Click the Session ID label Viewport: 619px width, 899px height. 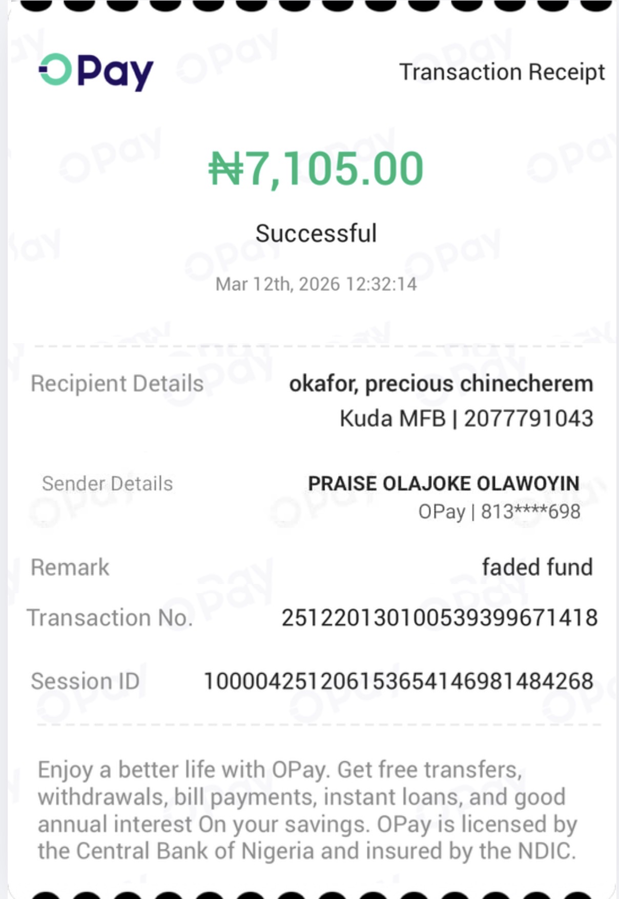(x=85, y=681)
